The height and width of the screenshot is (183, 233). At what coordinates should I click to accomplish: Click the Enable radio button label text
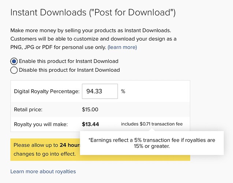69,61
